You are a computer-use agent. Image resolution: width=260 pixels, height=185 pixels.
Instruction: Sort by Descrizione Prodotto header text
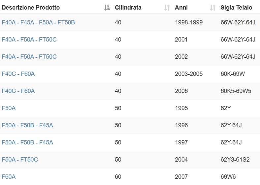click(x=31, y=8)
